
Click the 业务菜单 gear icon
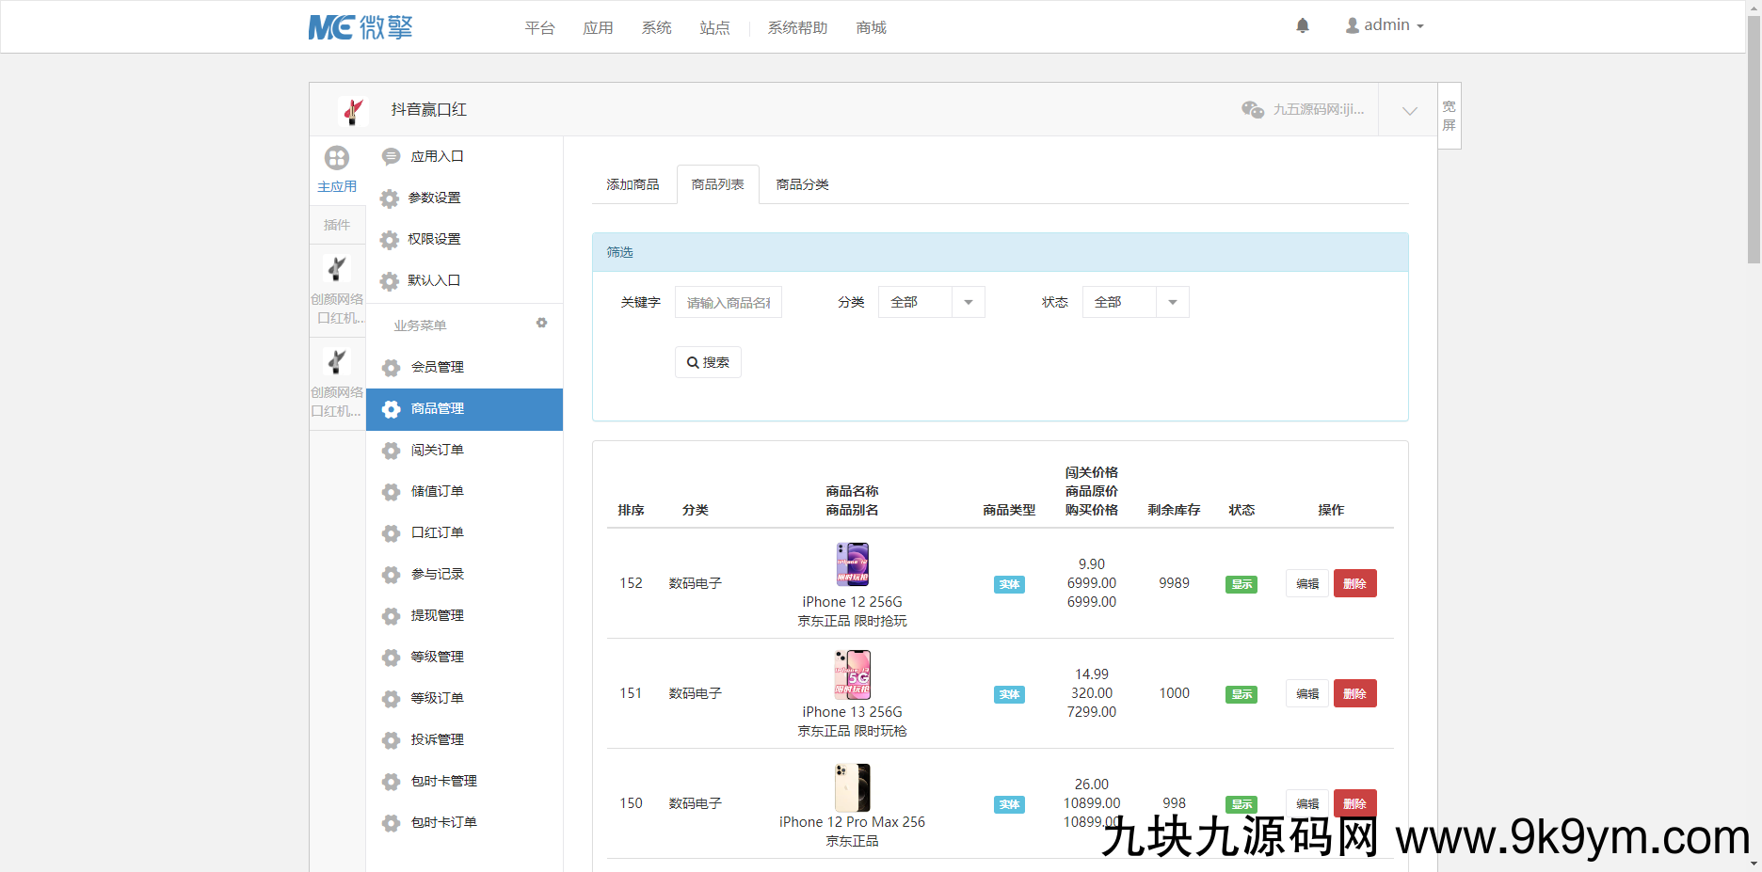coord(541,323)
